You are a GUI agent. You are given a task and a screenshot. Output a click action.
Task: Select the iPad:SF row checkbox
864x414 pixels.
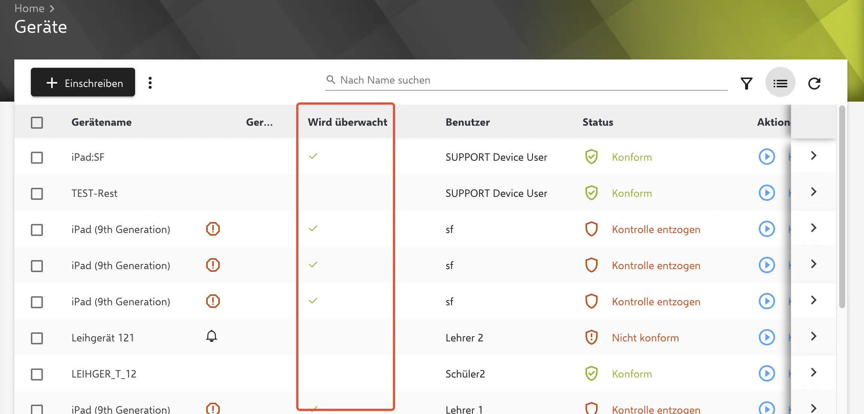[37, 157]
